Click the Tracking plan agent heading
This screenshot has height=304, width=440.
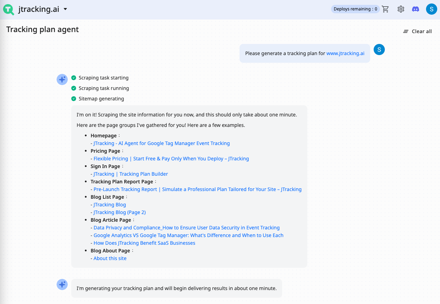43,29
